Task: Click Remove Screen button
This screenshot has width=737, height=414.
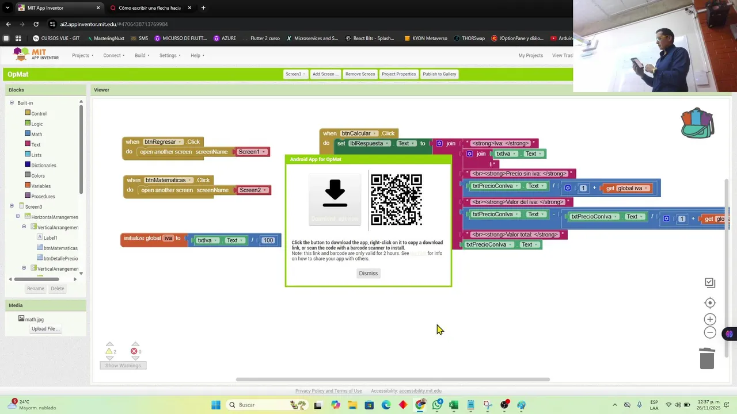Action: (360, 74)
